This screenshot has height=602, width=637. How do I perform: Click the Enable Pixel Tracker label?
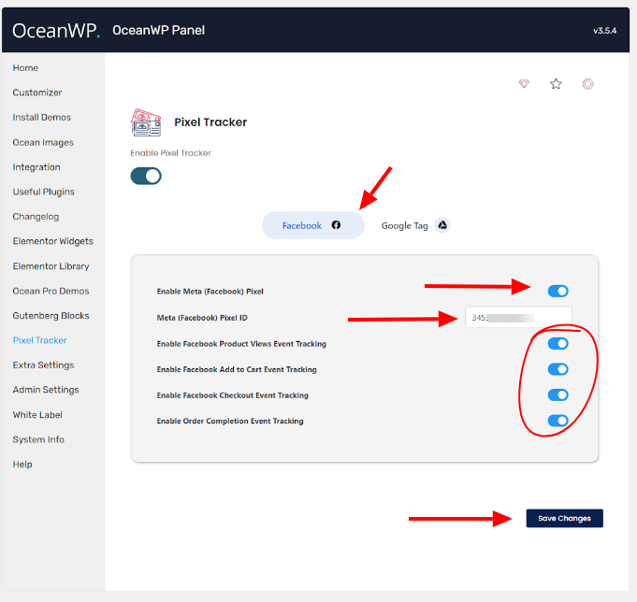170,153
